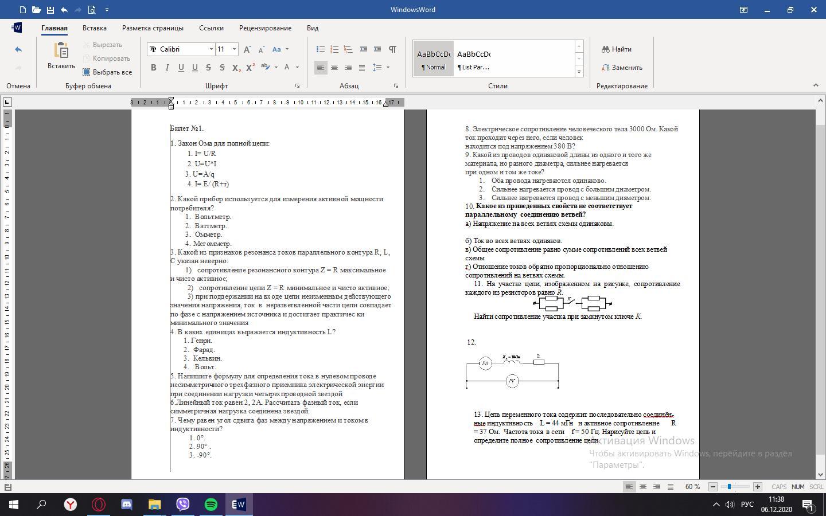Open the Calibri font name dropdown
Screen dimensions: 826x516
click(x=211, y=49)
